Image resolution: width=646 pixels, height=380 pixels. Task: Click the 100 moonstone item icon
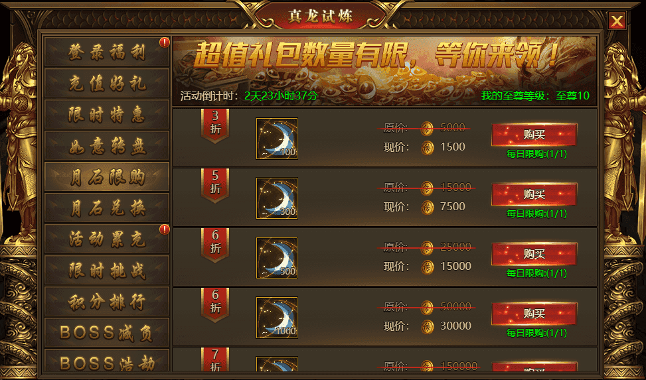pyautogui.click(x=276, y=139)
